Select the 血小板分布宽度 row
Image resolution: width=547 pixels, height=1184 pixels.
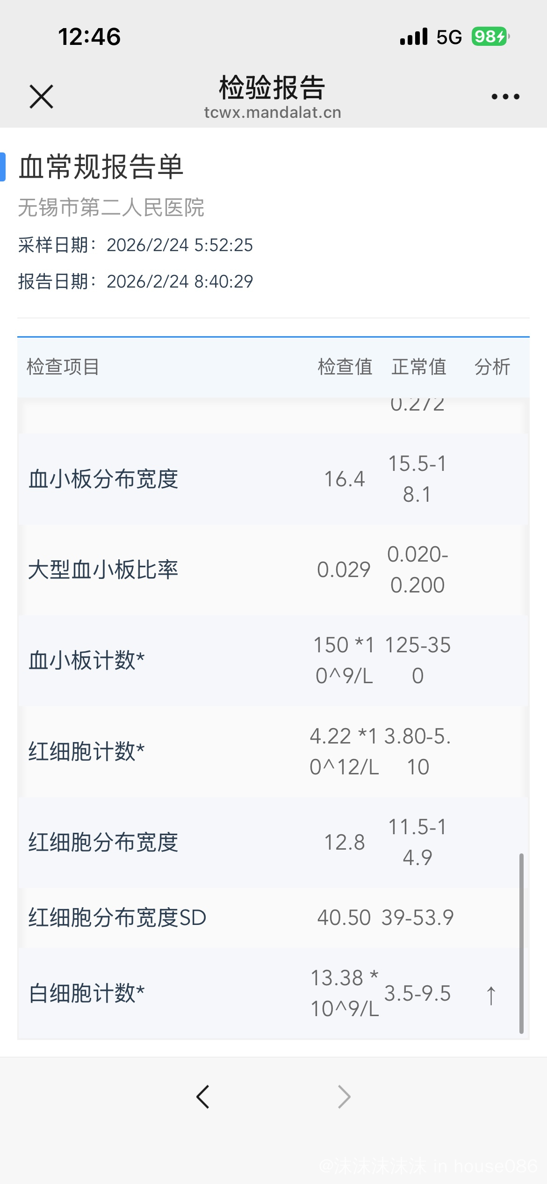[x=103, y=479]
